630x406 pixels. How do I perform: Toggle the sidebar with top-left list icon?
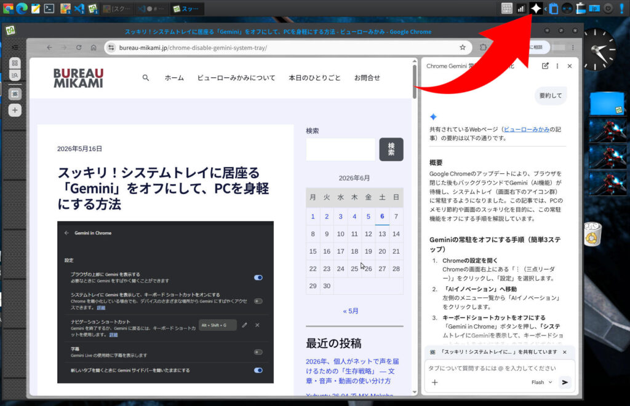[15, 47]
